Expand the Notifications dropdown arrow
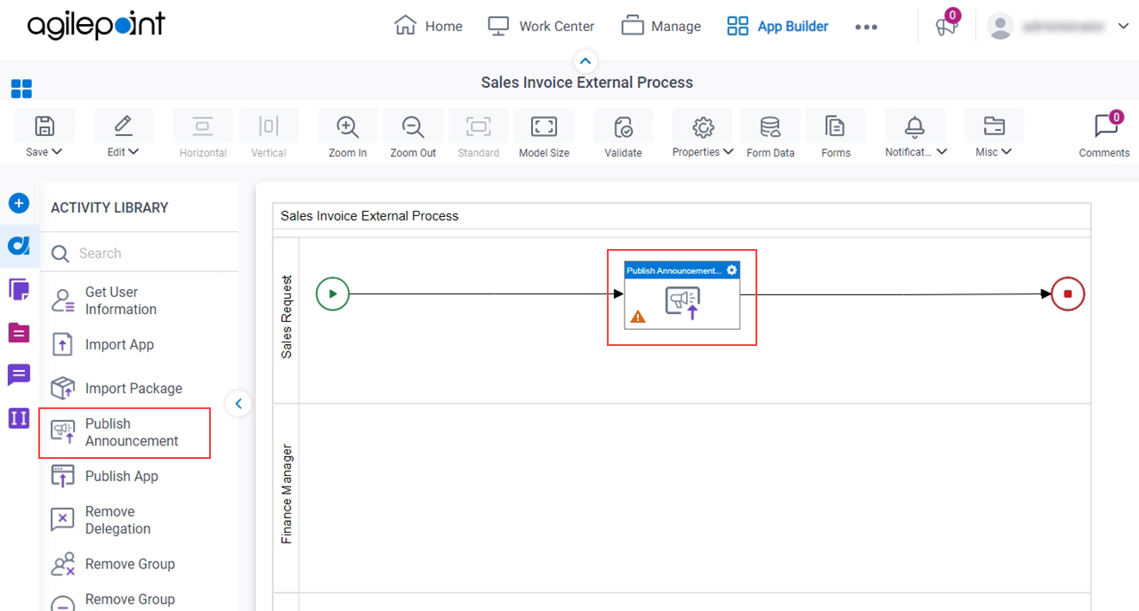The image size is (1139, 611). 941,152
